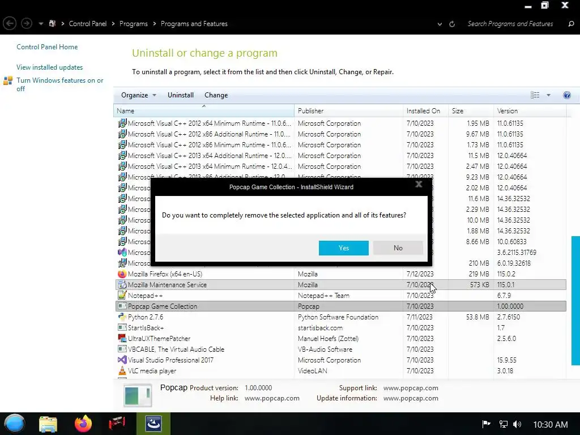This screenshot has width=580, height=435.
Task: Click the Visual Studio Professional 2017 icon
Action: pos(122,360)
